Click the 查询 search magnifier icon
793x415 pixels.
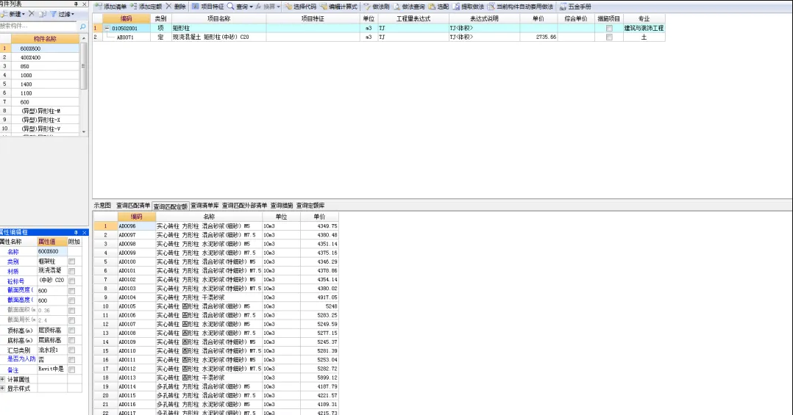(x=231, y=7)
